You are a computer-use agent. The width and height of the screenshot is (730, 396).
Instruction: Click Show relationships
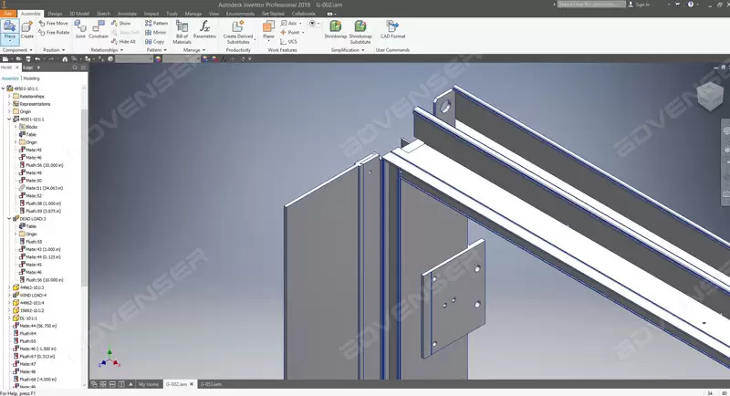click(x=123, y=23)
